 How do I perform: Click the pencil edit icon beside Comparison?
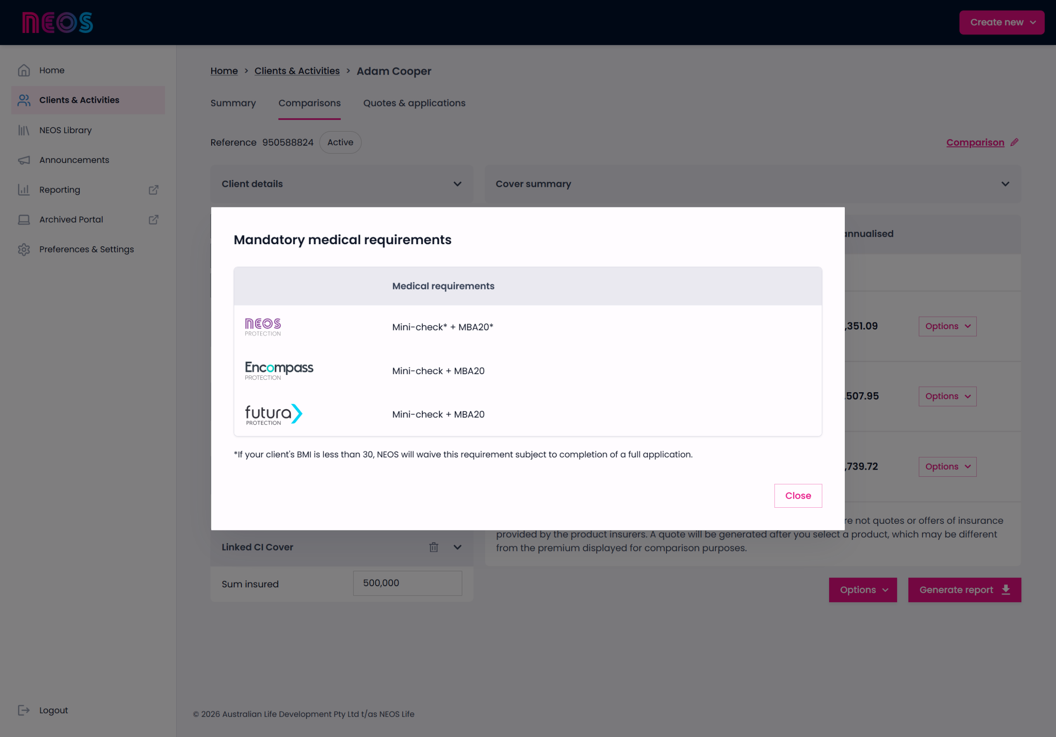1014,143
